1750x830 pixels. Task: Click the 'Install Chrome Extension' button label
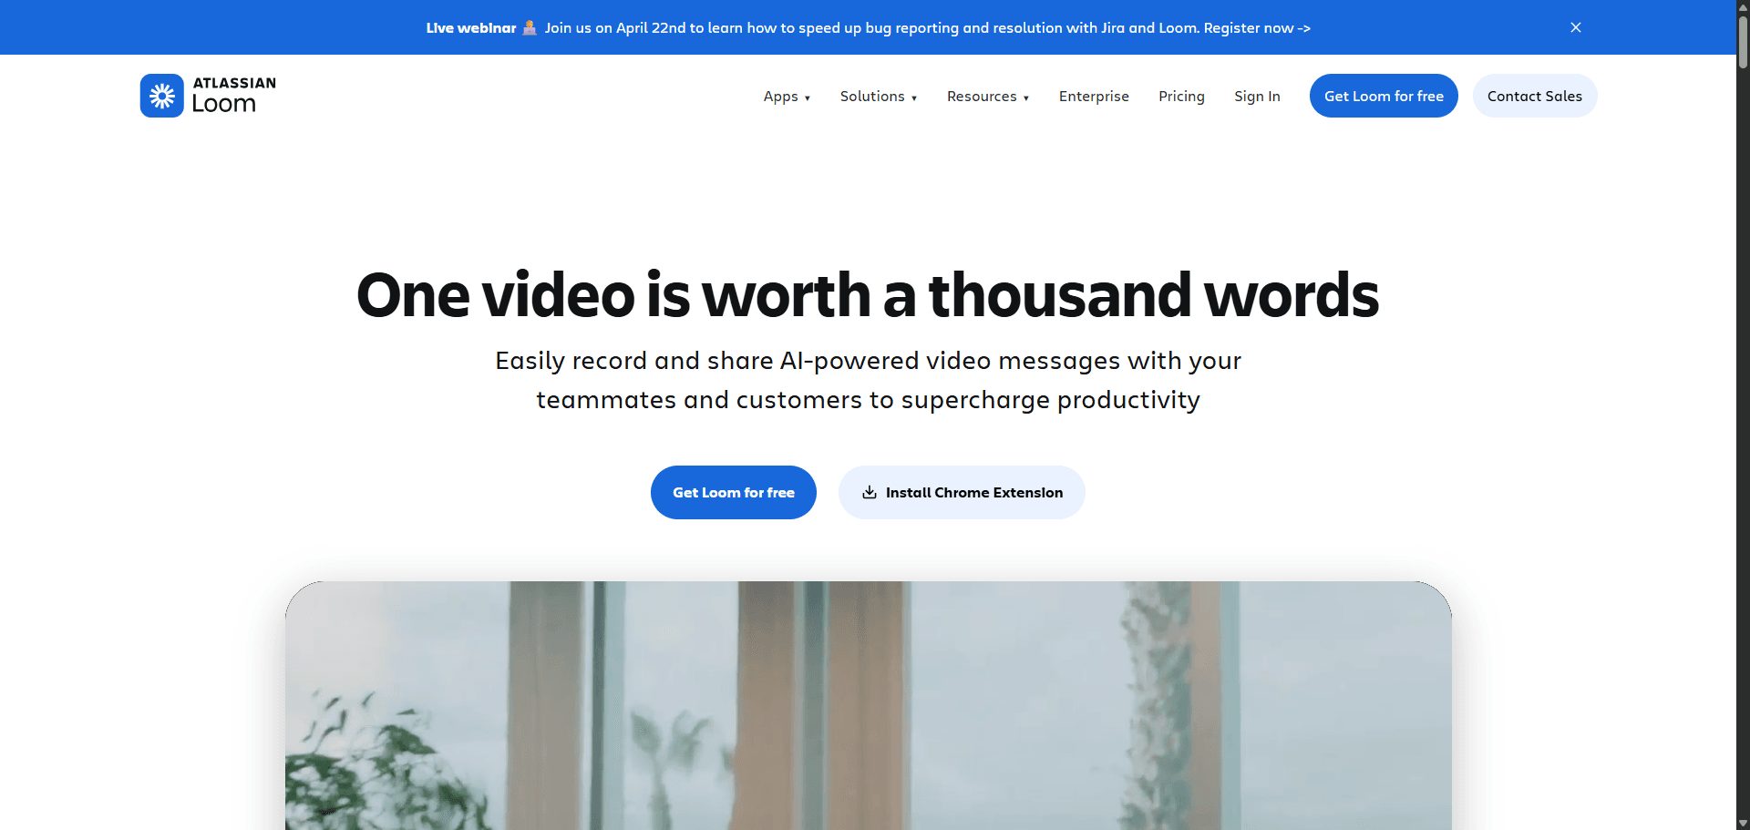coord(973,493)
